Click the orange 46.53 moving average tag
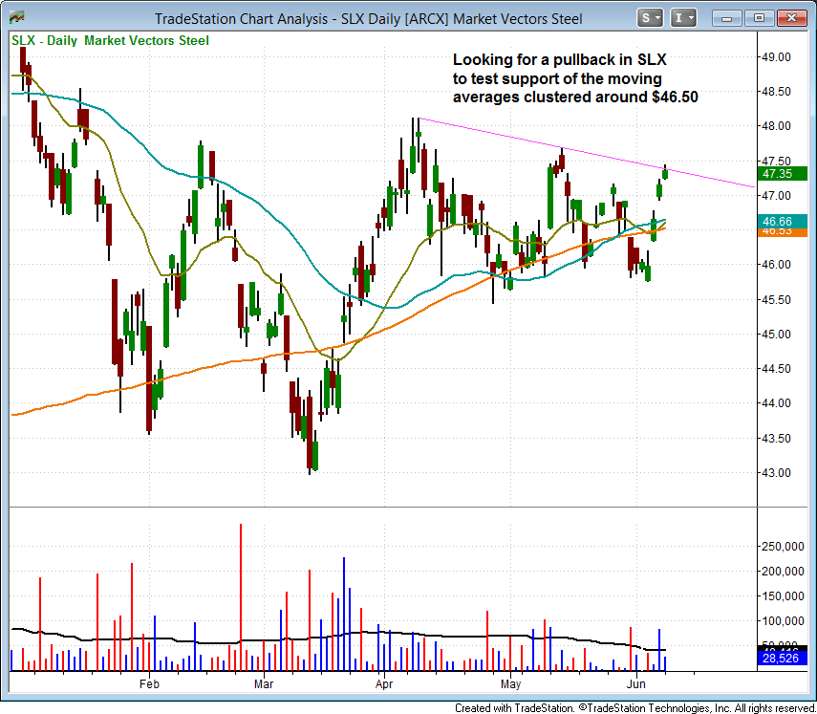 [x=783, y=232]
